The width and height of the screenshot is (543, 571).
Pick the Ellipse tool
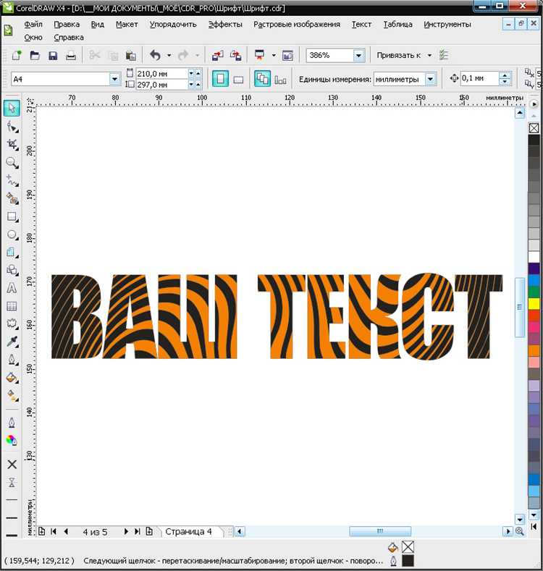pyautogui.click(x=12, y=234)
